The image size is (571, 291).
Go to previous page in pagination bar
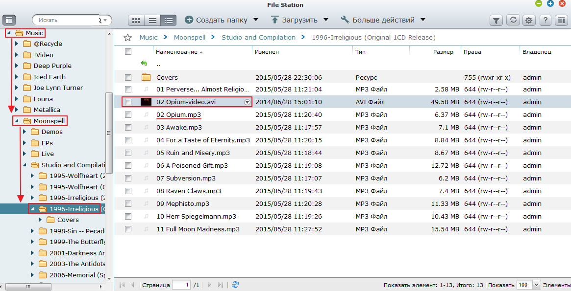tap(132, 285)
